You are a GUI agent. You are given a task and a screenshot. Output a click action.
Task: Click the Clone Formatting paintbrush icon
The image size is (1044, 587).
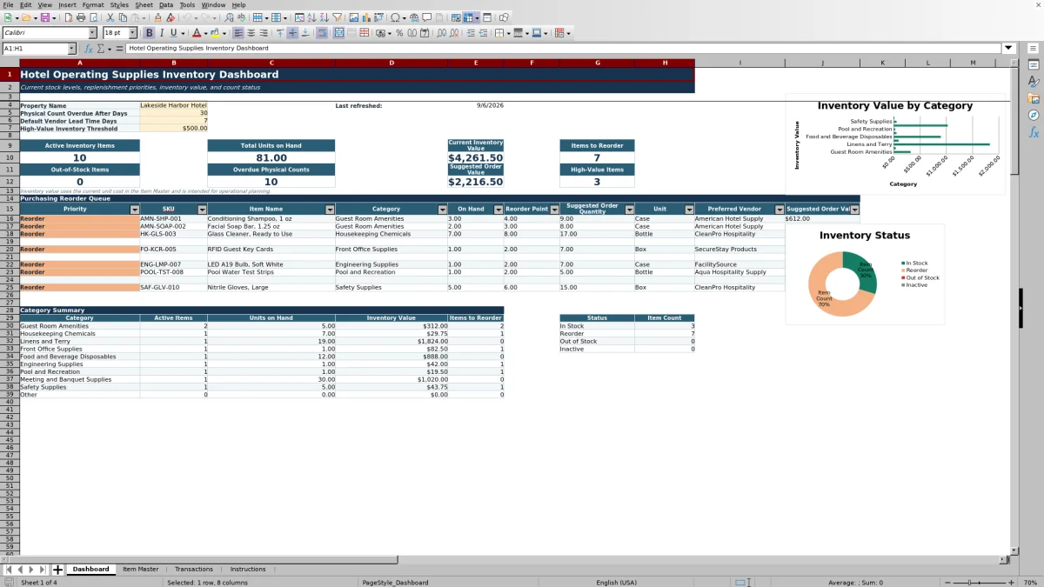click(x=157, y=17)
